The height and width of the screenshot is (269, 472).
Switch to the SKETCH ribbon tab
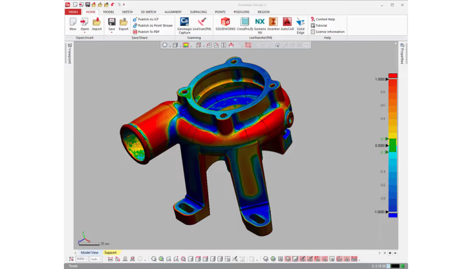coord(127,12)
